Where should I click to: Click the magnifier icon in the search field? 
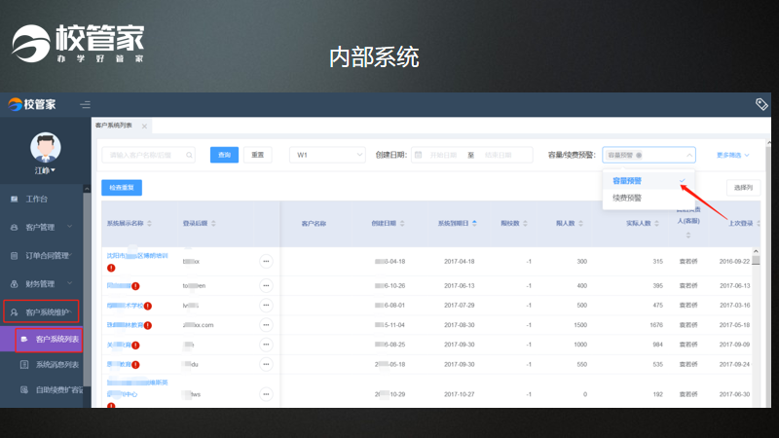coord(189,155)
